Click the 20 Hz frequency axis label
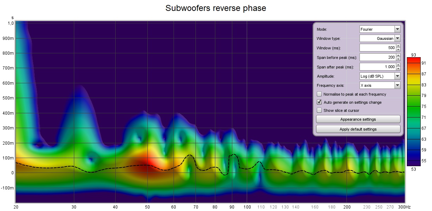The width and height of the screenshot is (432, 211). pyautogui.click(x=16, y=207)
